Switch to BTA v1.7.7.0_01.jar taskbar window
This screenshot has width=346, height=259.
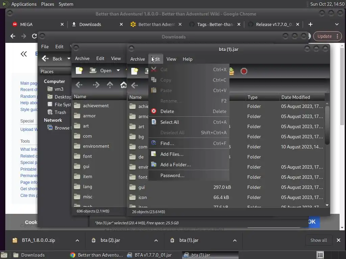[x=150, y=255]
